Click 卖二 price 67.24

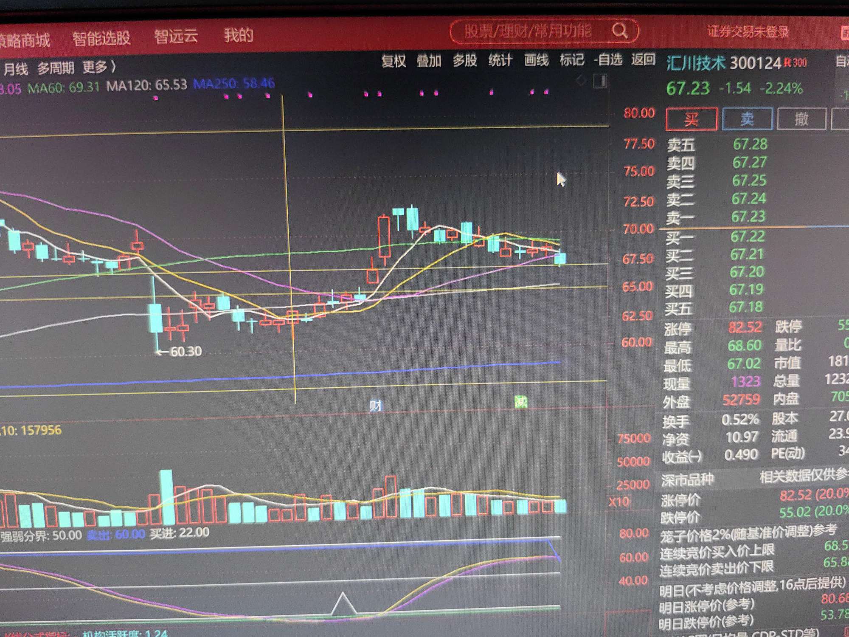point(748,199)
